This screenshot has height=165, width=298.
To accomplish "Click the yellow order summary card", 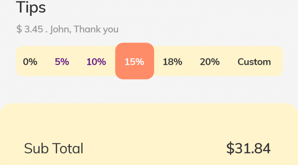I will (149, 134).
